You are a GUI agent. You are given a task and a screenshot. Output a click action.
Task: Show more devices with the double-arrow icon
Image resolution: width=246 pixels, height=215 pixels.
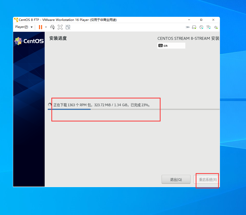pos(187,27)
